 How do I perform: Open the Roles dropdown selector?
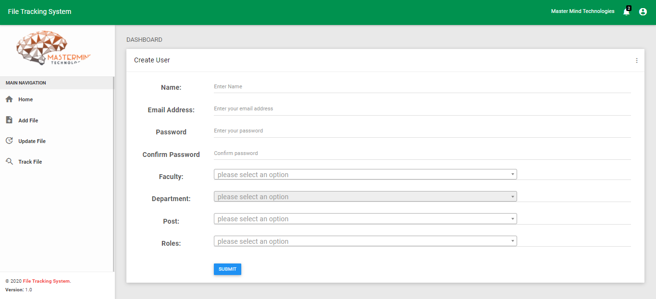click(365, 241)
